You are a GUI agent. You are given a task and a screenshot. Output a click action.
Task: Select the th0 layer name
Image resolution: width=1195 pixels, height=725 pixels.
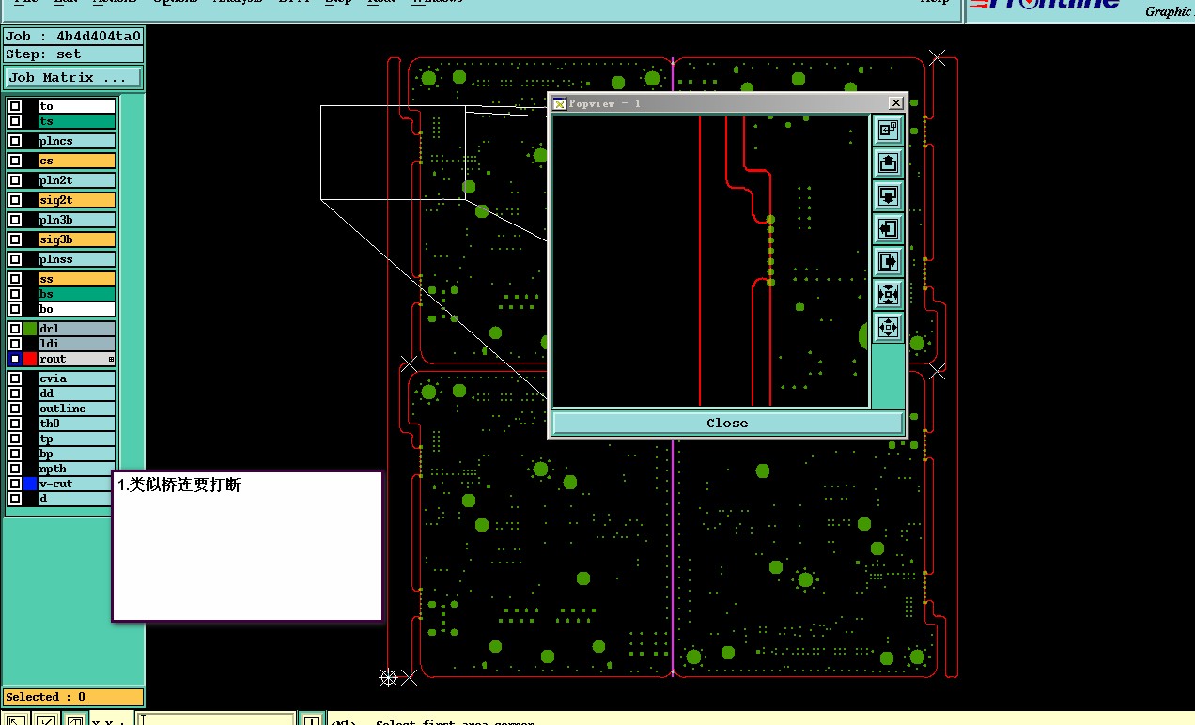pos(77,424)
